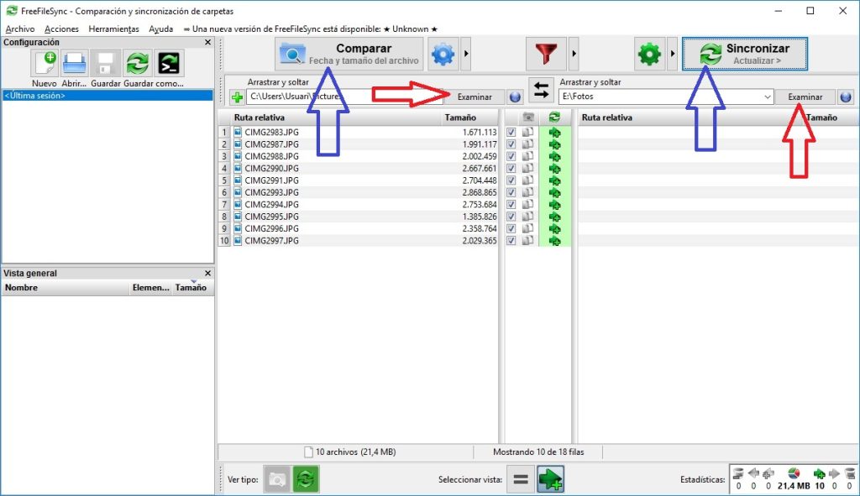Click the size value 2.029.365
The image size is (860, 496).
click(480, 241)
